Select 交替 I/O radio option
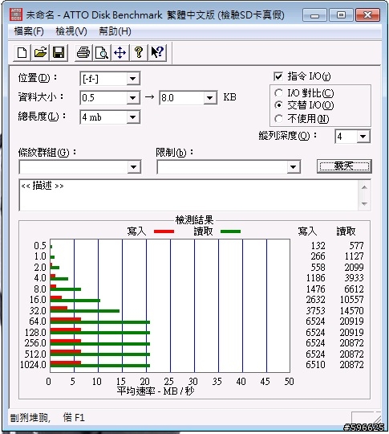Viewport: 389px width, 434px height. [278, 105]
